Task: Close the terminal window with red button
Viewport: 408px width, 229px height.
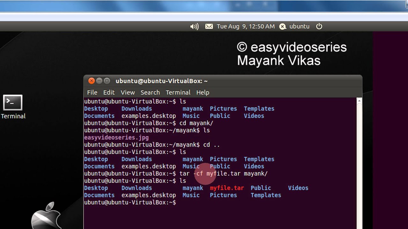Action: (91, 81)
